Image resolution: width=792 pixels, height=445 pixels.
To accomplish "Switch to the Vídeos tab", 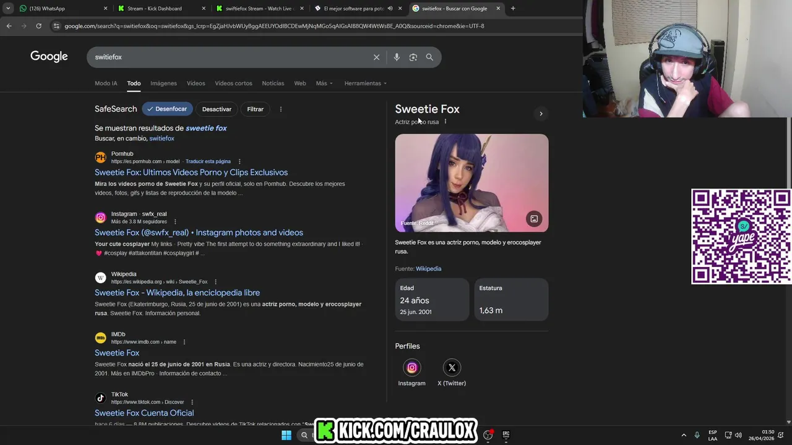I will pyautogui.click(x=196, y=83).
